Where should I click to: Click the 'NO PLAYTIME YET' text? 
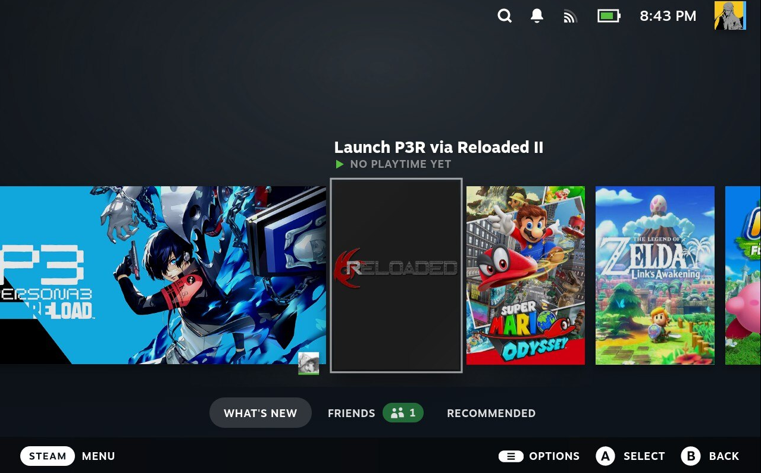pos(400,164)
